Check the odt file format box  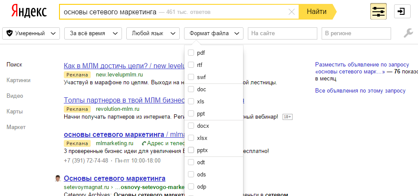coord(191,163)
